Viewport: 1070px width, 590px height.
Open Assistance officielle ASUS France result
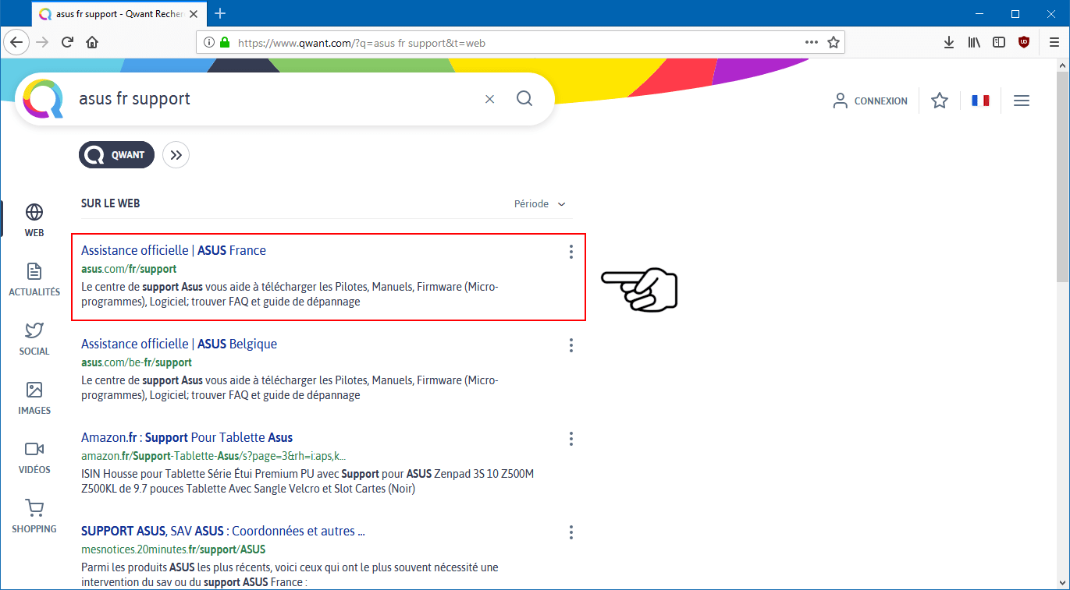pyautogui.click(x=173, y=250)
